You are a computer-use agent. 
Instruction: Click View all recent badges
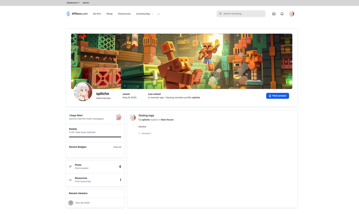point(117,147)
